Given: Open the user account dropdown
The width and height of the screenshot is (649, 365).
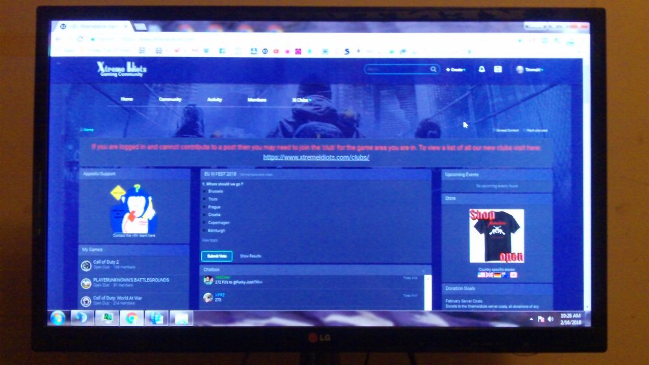Looking at the screenshot, I should (530, 69).
